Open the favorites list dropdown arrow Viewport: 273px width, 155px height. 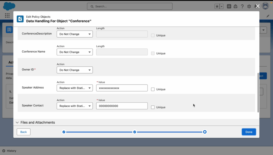[222, 6]
